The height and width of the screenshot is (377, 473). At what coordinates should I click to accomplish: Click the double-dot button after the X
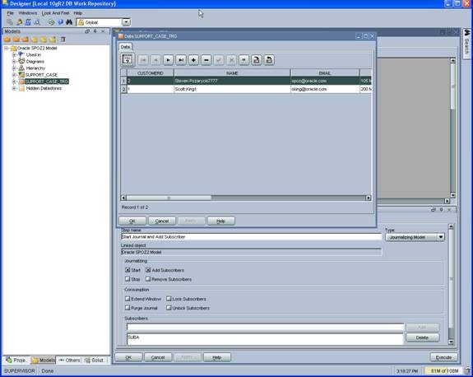243,60
